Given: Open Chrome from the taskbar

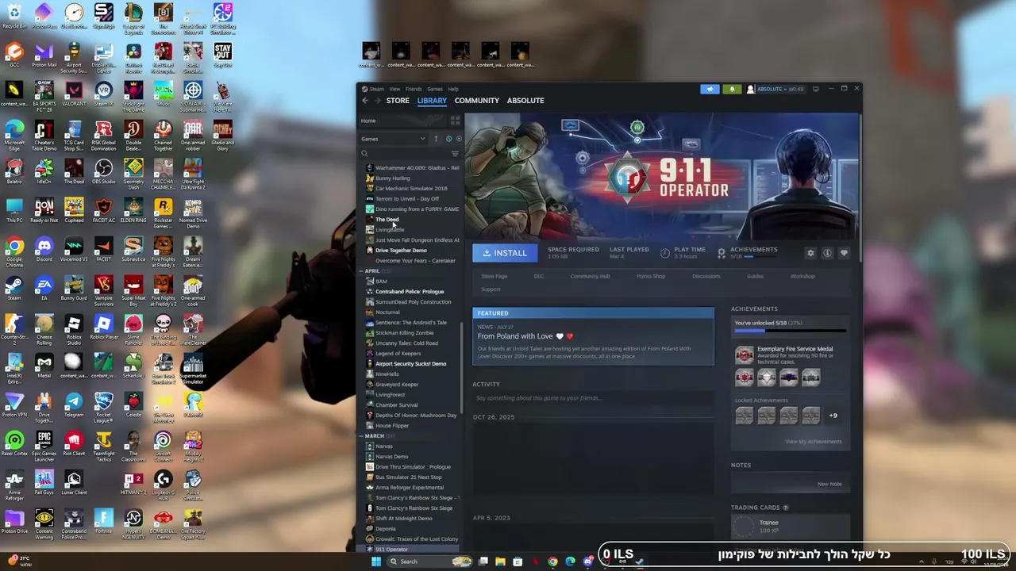Looking at the screenshot, I should [x=552, y=561].
